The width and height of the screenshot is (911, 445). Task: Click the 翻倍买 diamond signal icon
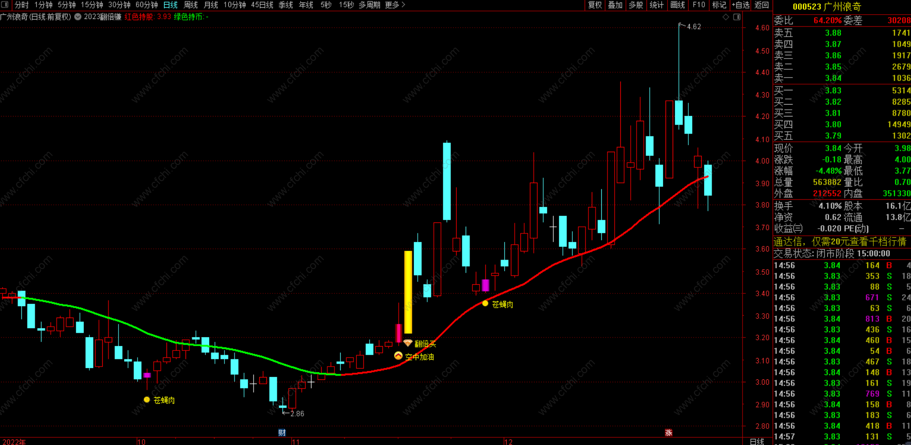click(408, 343)
